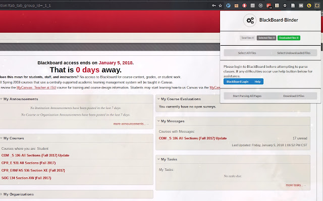This screenshot has height=201, width=323.
Task: Click the 'No tasks due.' text
Action: tap(233, 176)
